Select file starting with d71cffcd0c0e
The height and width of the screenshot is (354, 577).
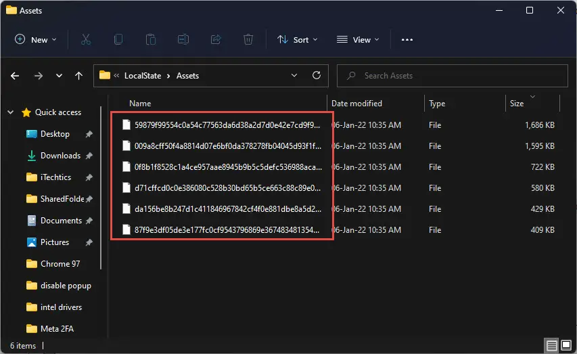pos(227,188)
